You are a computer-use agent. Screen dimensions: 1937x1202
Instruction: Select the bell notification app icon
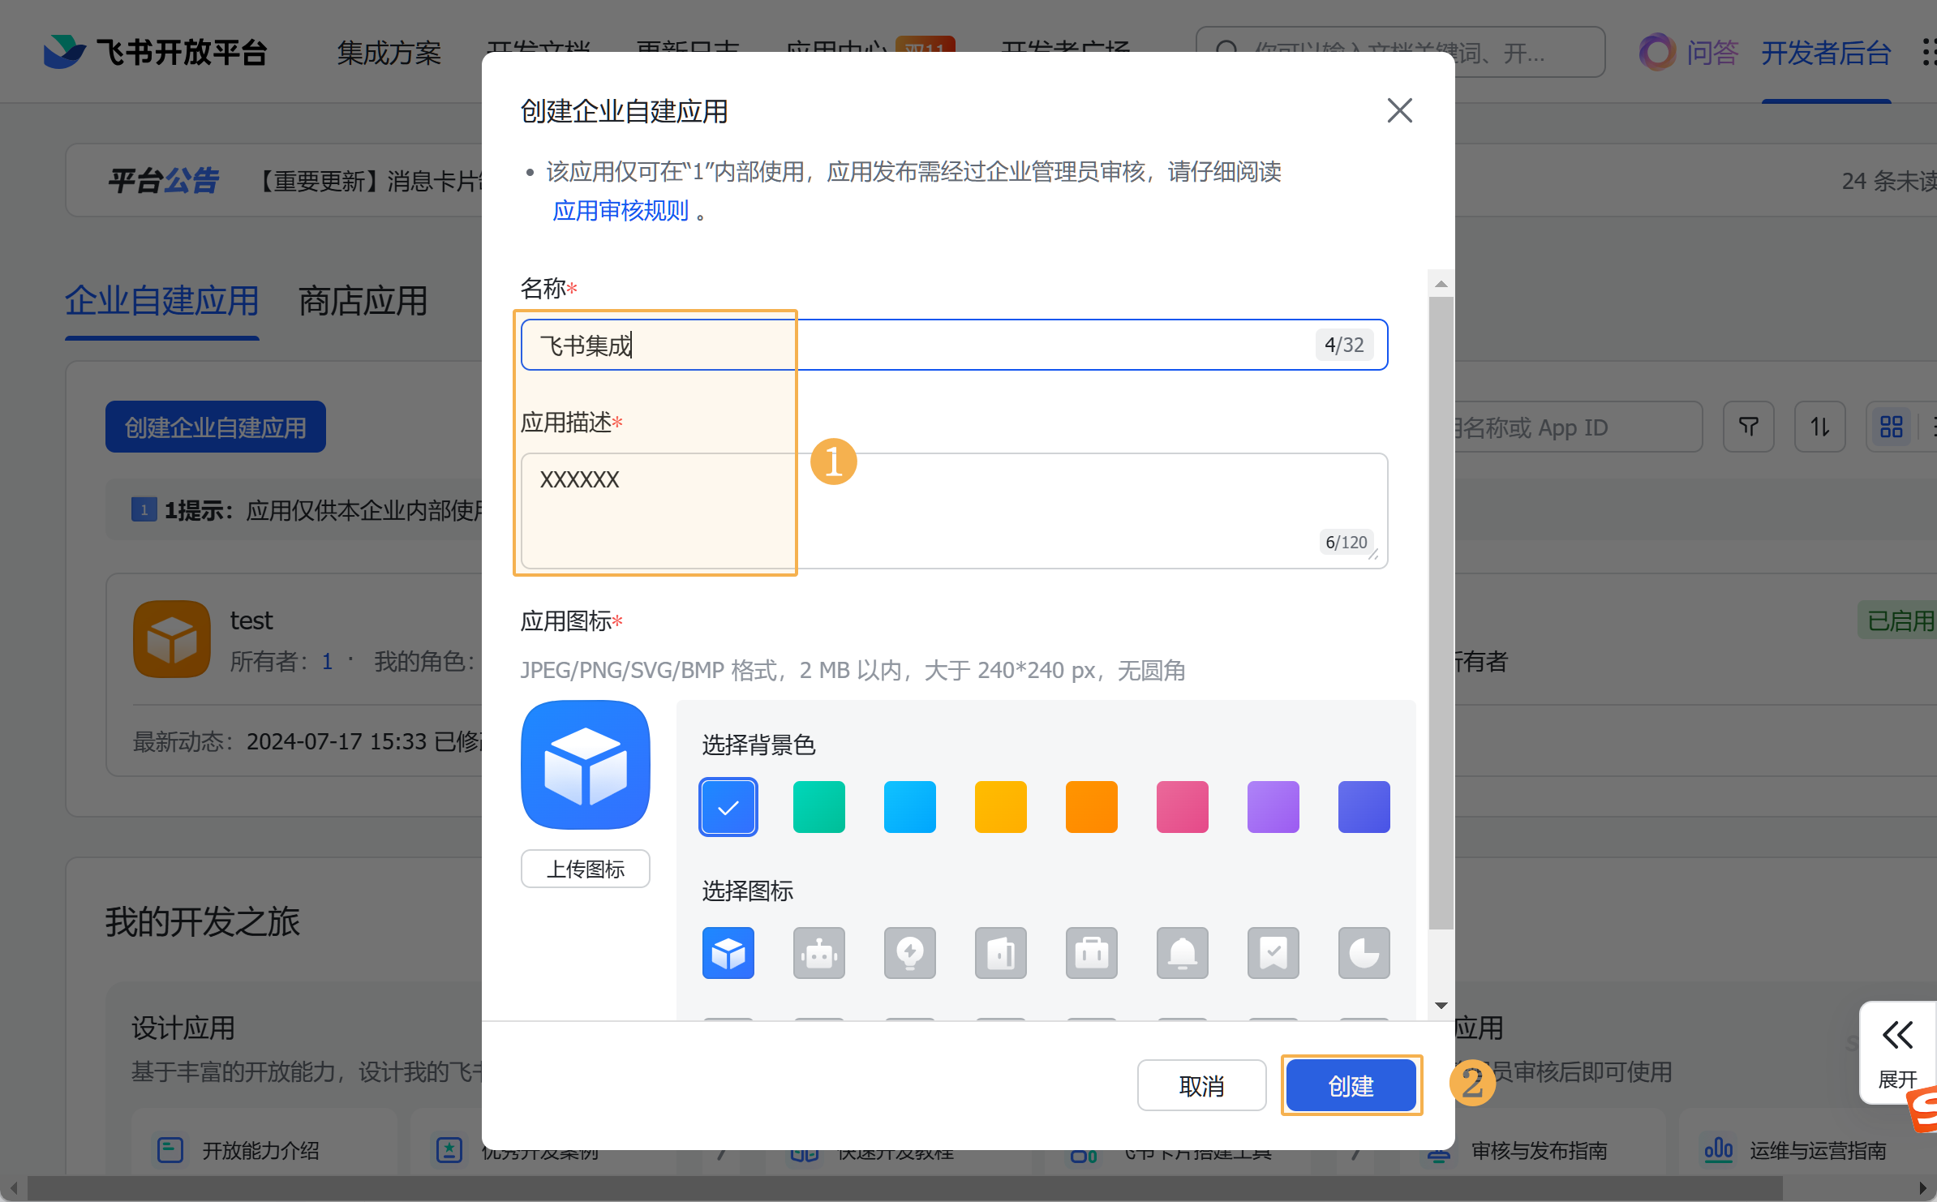pos(1182,953)
